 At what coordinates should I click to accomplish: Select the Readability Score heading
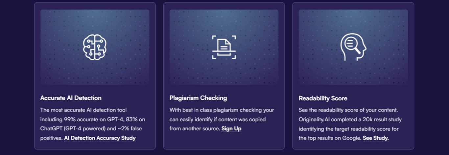tap(323, 98)
